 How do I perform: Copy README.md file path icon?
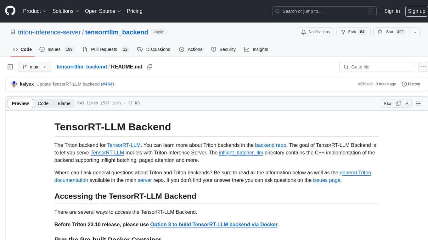pyautogui.click(x=149, y=67)
